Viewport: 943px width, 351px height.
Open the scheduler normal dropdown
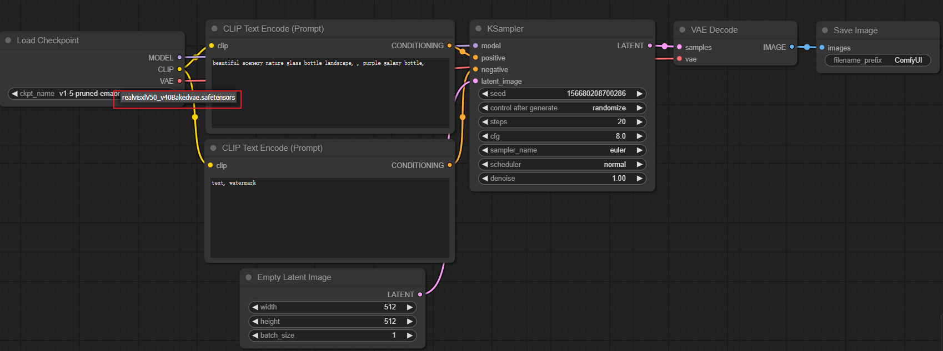(562, 165)
